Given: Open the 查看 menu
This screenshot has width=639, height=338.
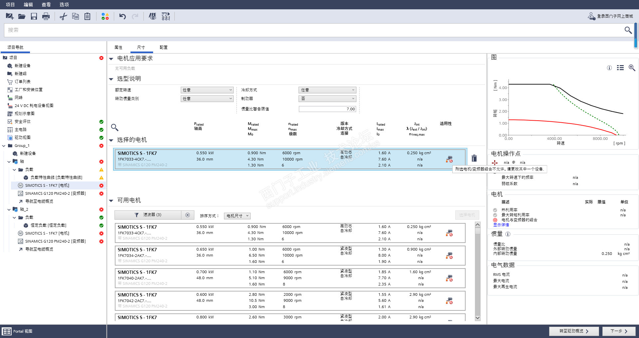Looking at the screenshot, I should (46, 5).
